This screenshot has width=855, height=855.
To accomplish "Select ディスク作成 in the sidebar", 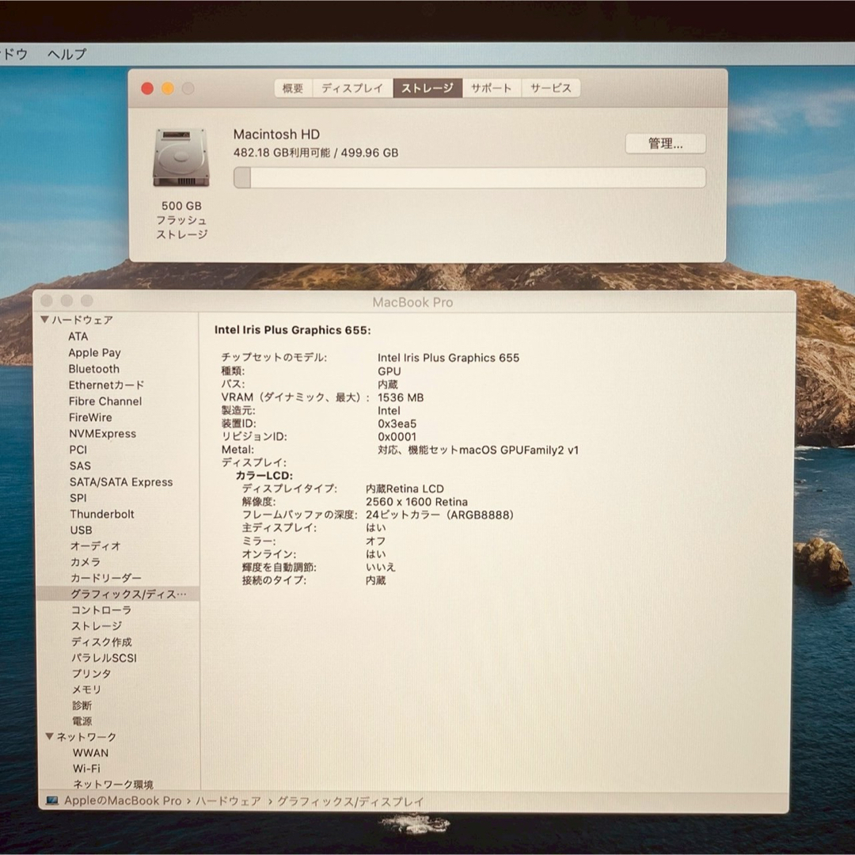I will [101, 642].
